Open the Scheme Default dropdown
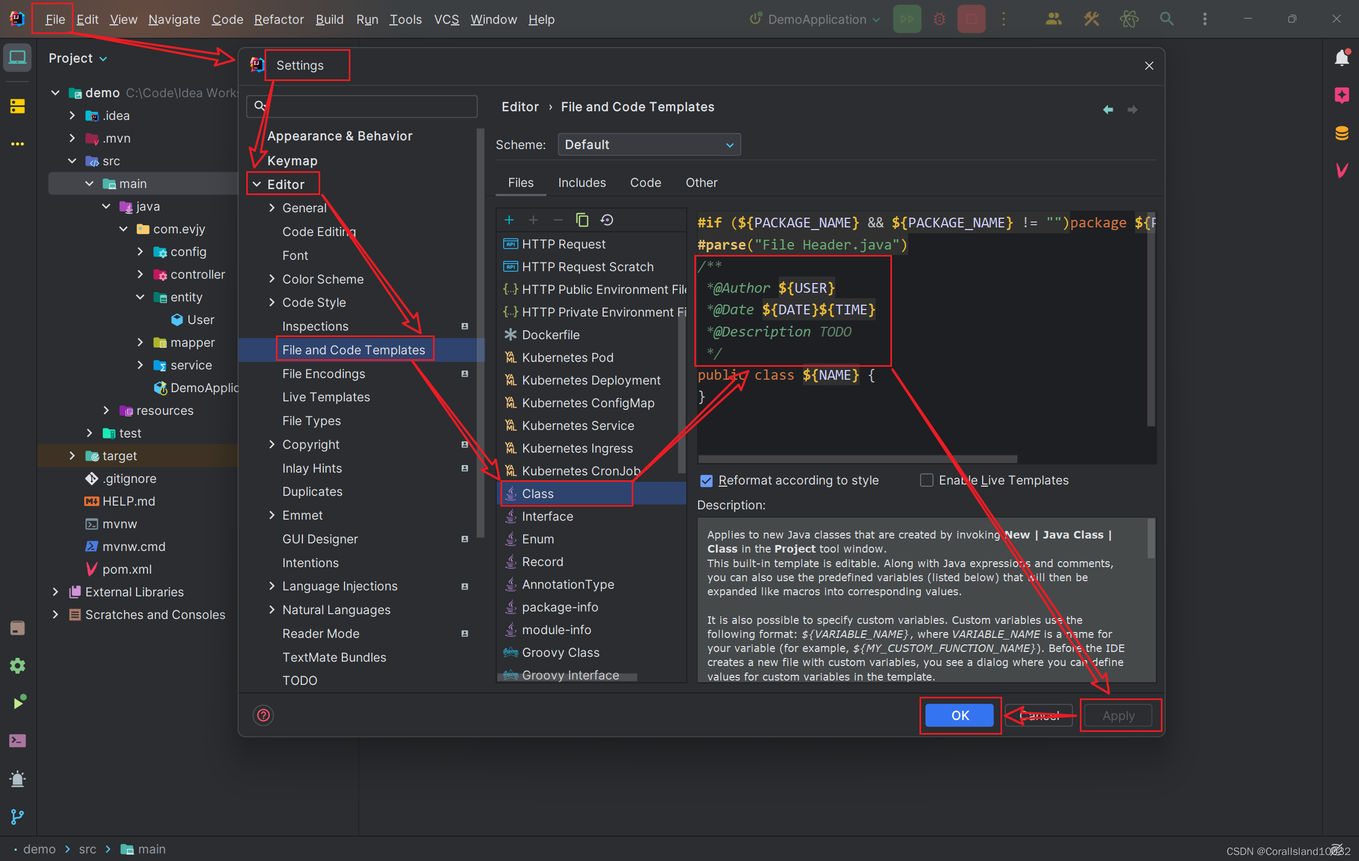The width and height of the screenshot is (1359, 861). tap(645, 145)
